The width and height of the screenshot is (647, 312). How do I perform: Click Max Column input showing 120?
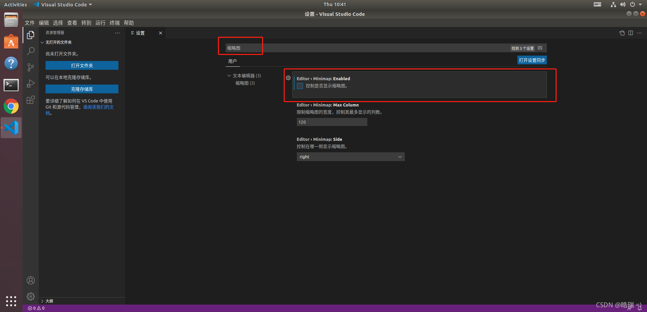click(332, 122)
